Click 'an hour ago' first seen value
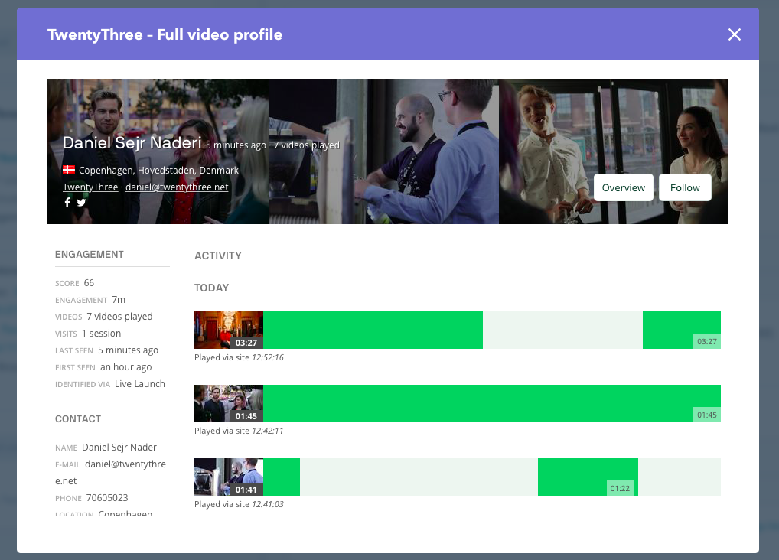779x560 pixels. (x=126, y=367)
